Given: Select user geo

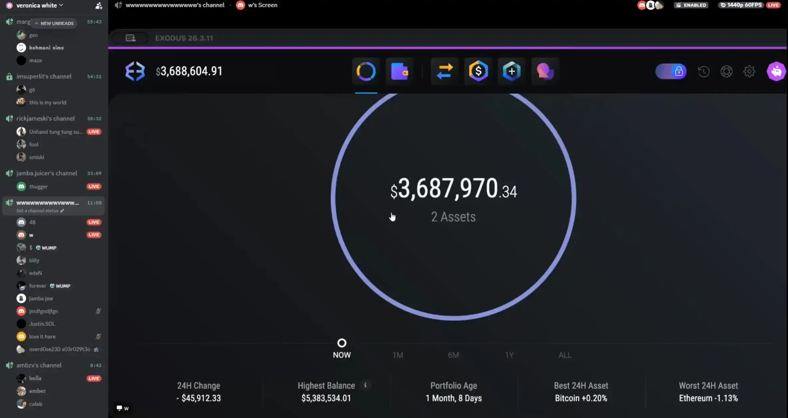Looking at the screenshot, I should tap(33, 35).
